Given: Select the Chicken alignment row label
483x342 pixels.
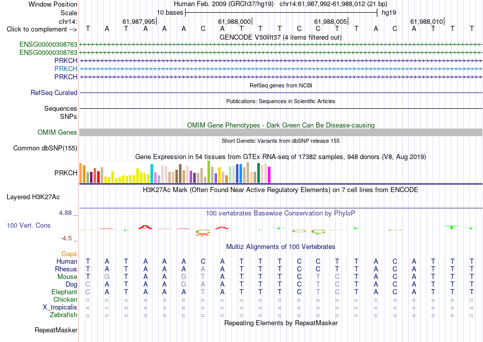Looking at the screenshot, I should pos(65,299).
